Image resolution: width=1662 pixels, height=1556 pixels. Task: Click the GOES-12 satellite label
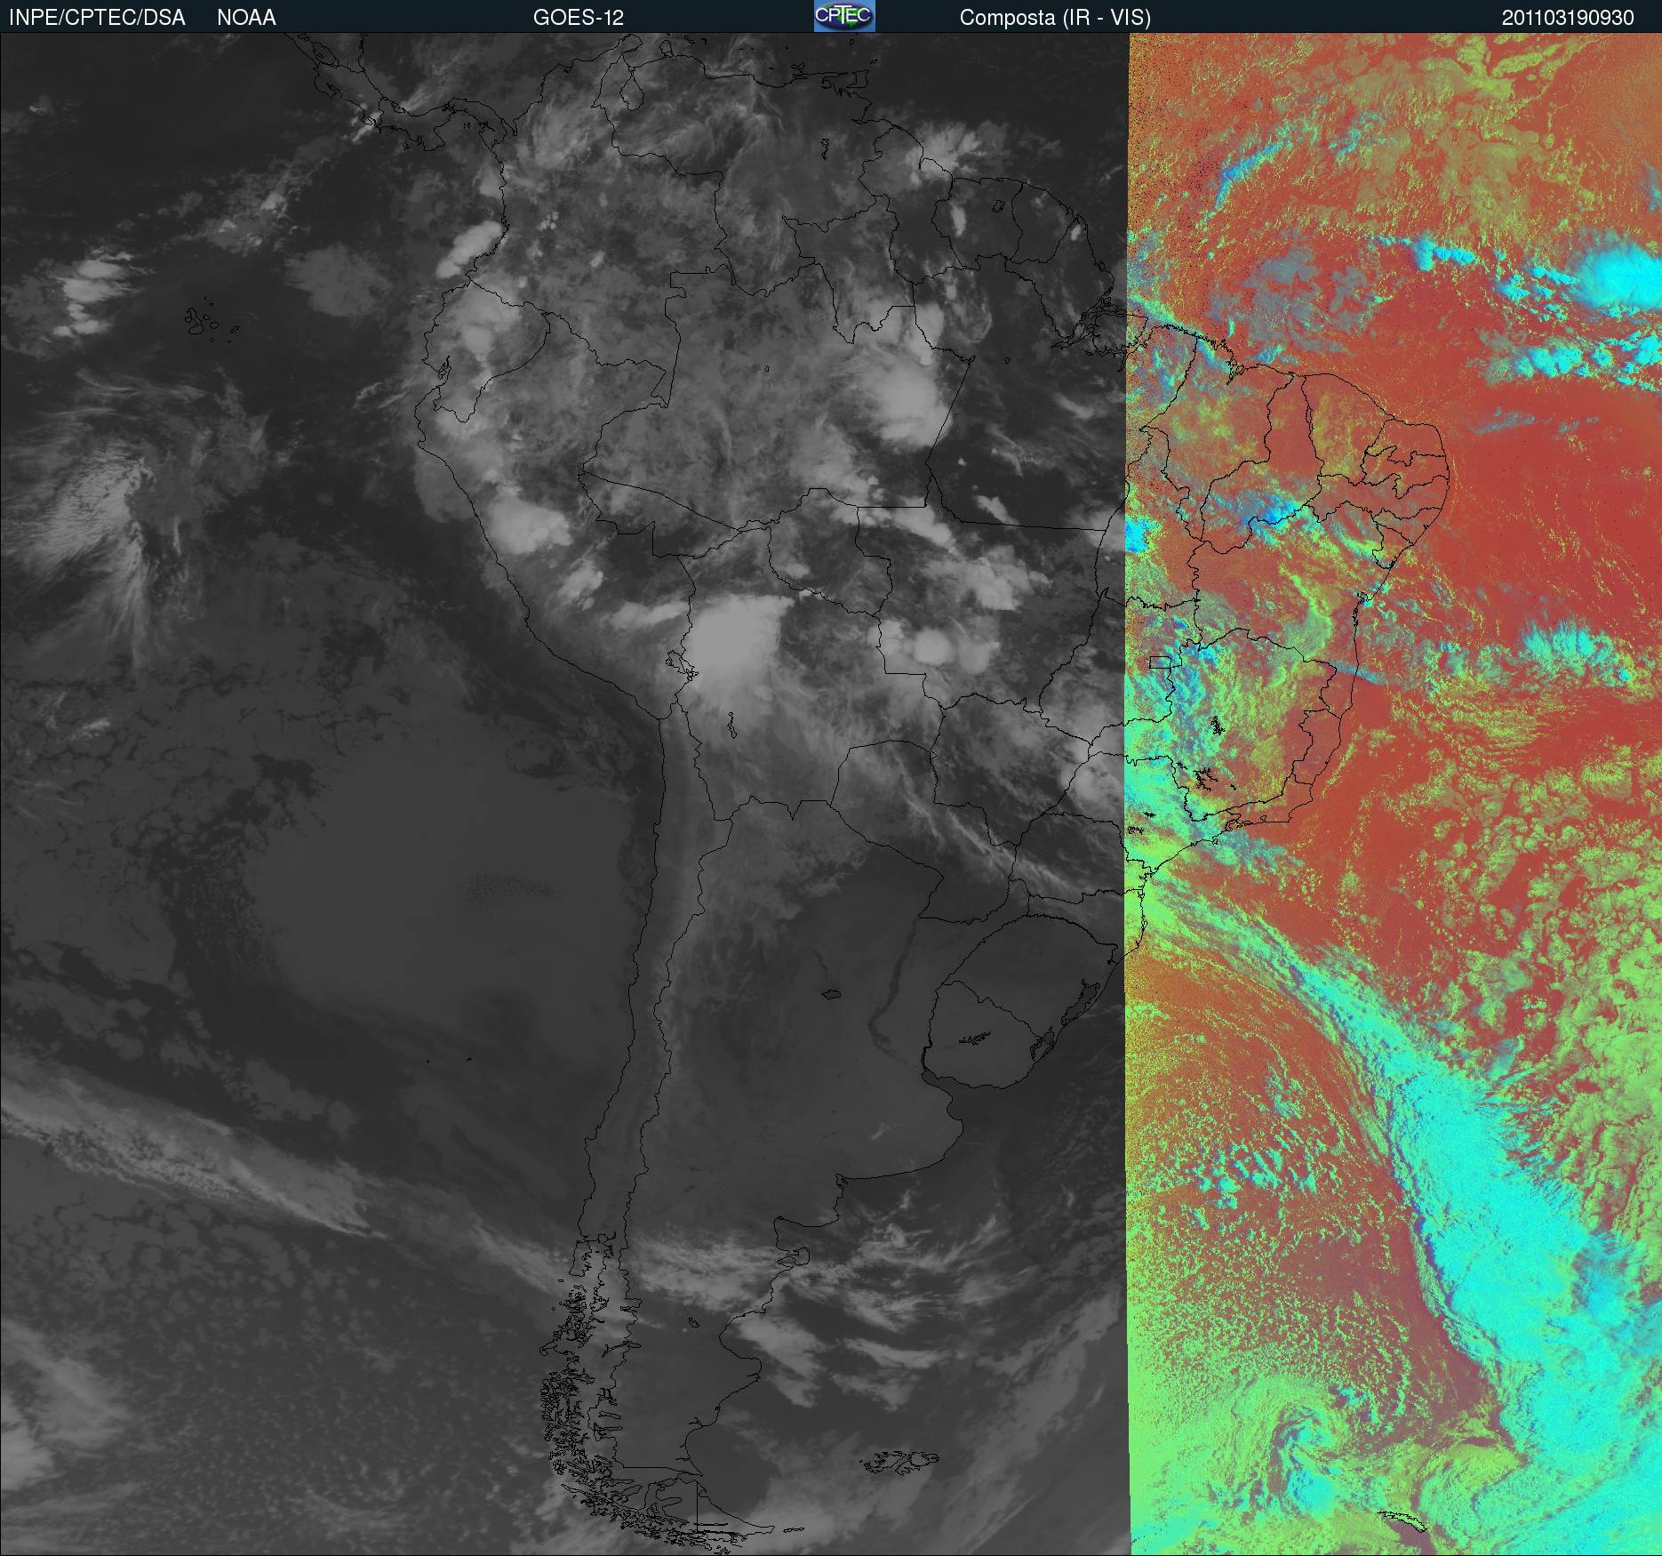click(578, 18)
